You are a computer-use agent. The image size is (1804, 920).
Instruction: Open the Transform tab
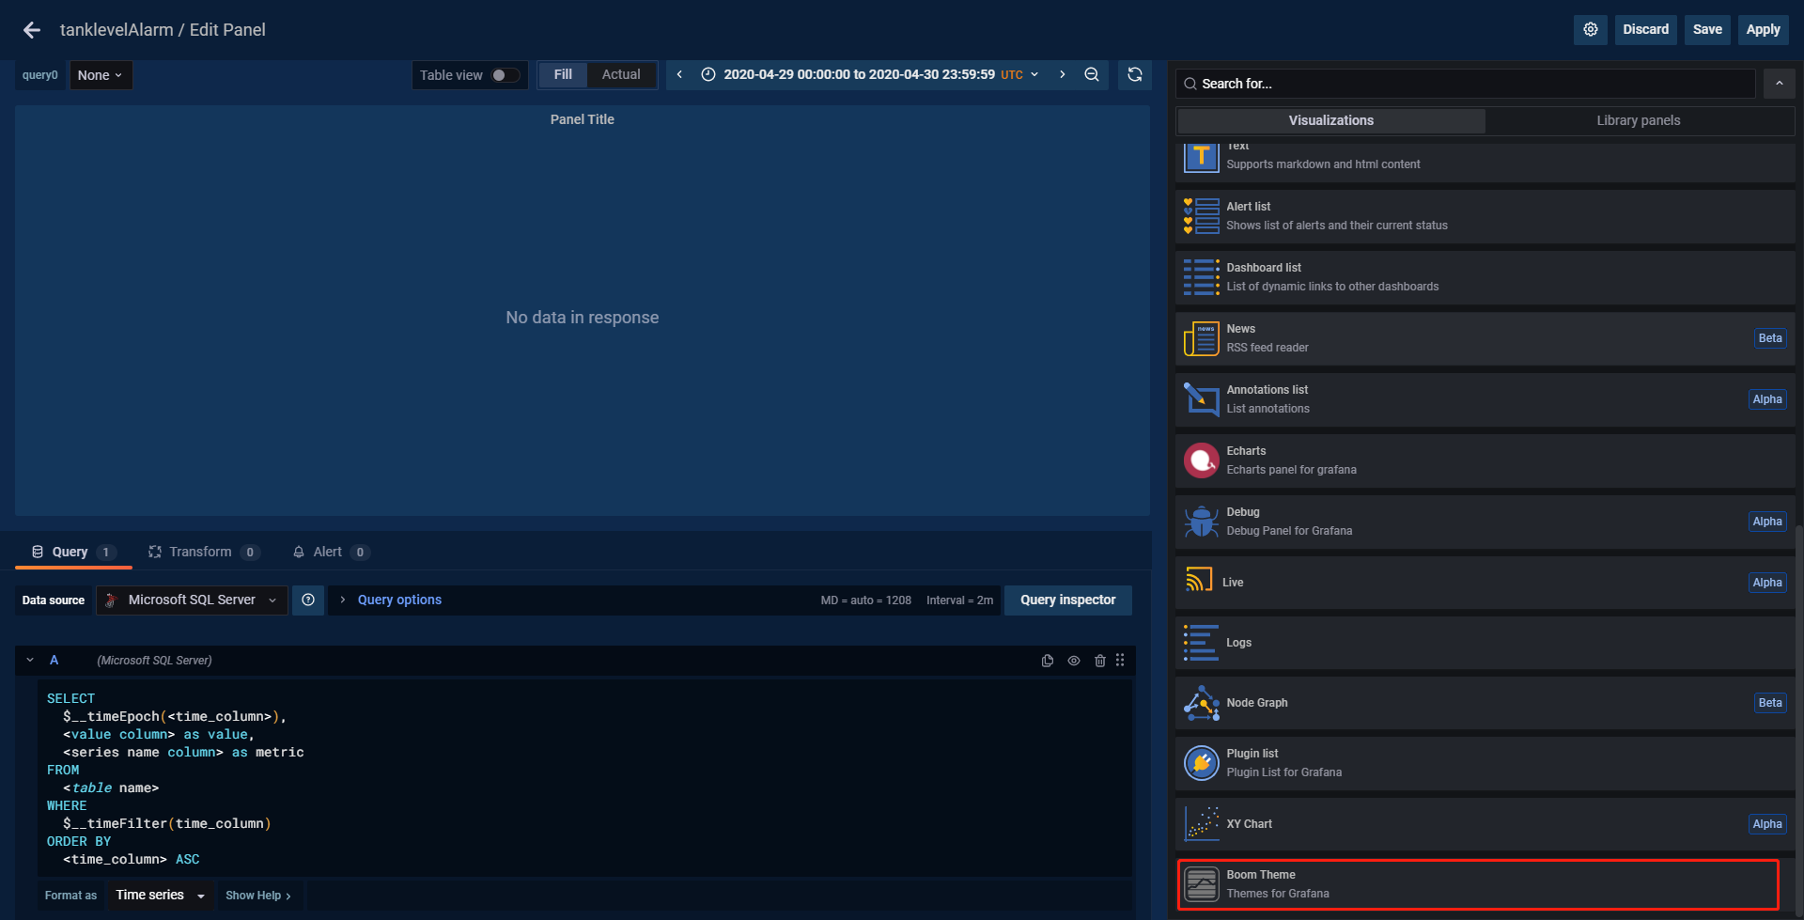(x=199, y=552)
